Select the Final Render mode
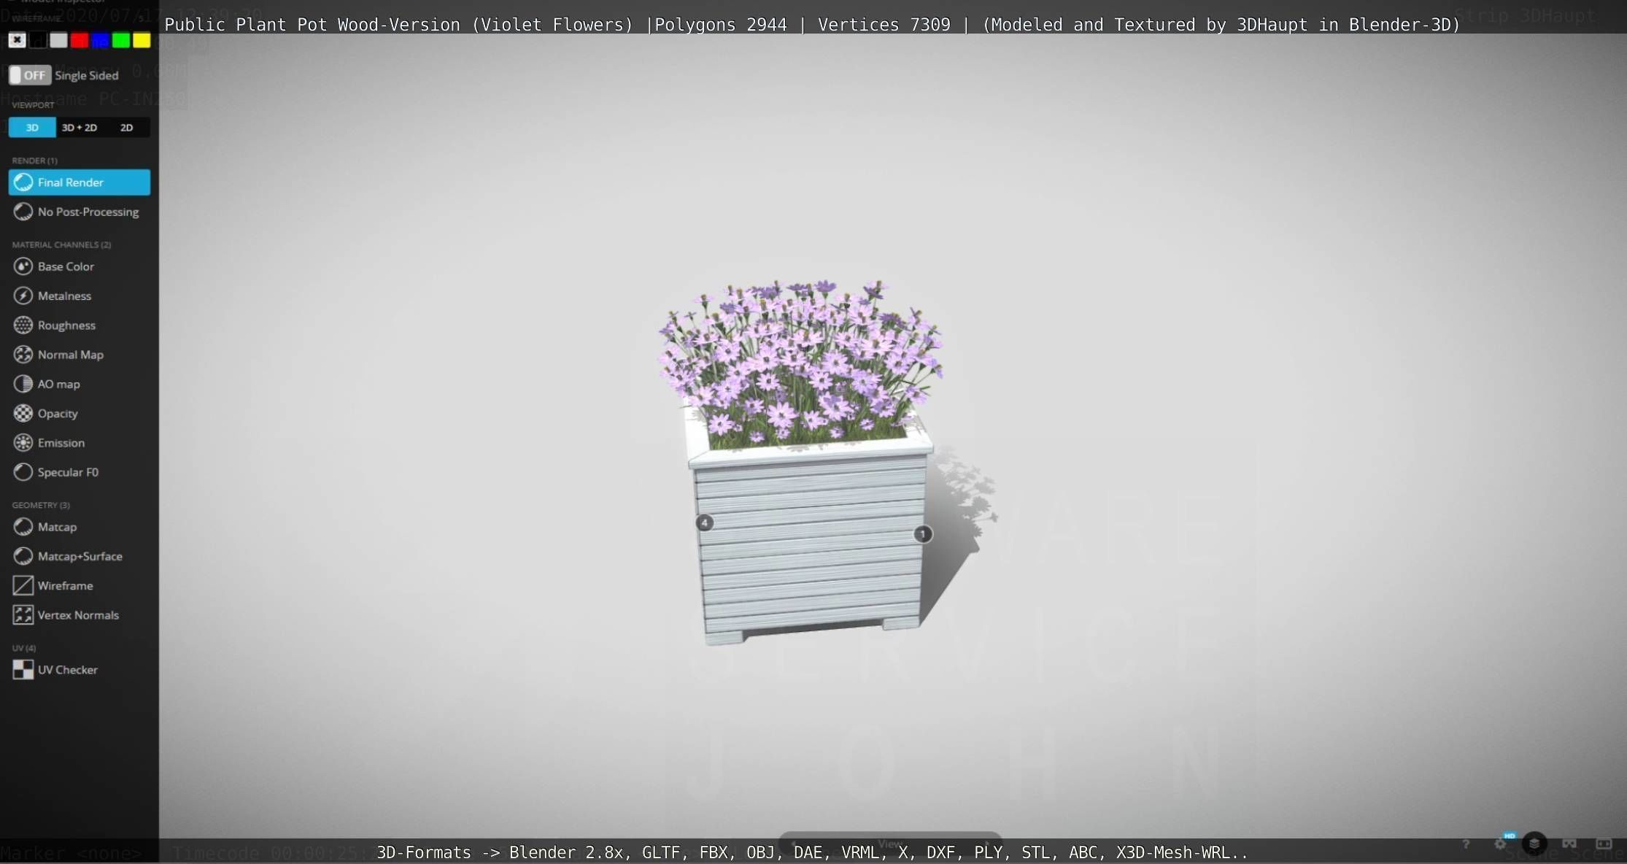 (79, 182)
